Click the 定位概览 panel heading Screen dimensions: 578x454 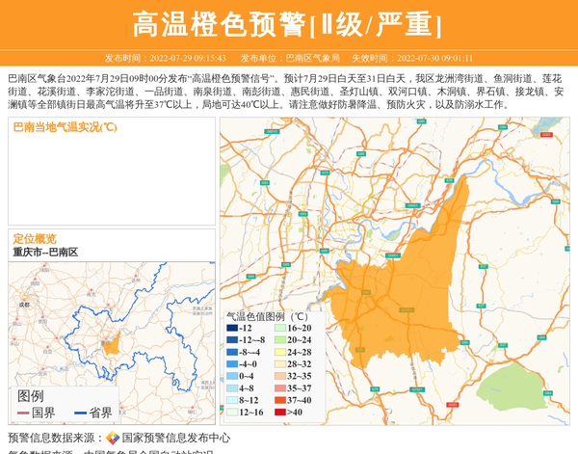click(35, 238)
